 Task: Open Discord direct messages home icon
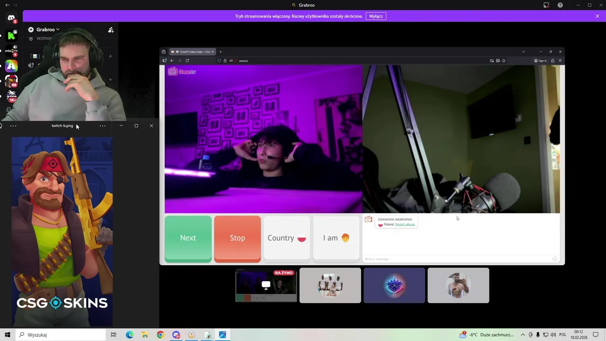point(11,18)
